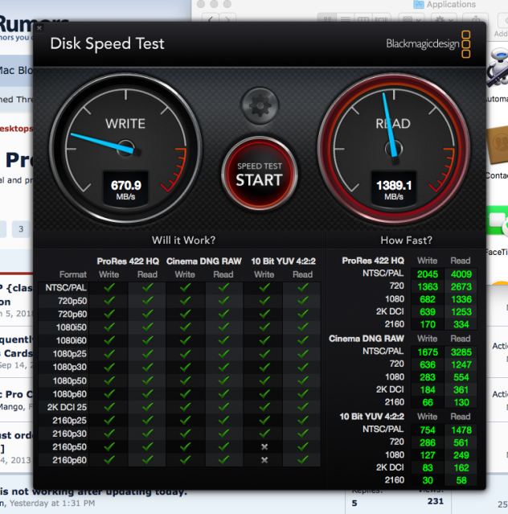Click ProRes NTSC/PAL write value 2045
The width and height of the screenshot is (508, 514).
tap(428, 274)
